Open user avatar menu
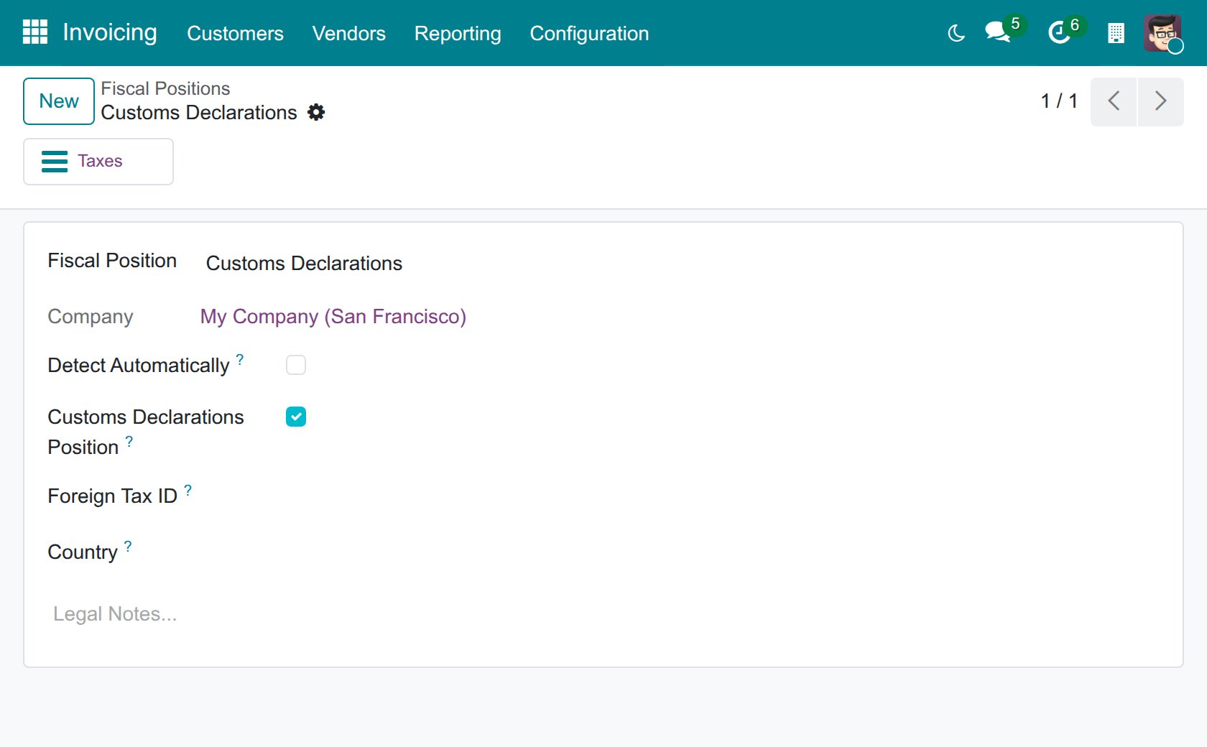Viewport: 1207px width, 747px height. coord(1162,33)
